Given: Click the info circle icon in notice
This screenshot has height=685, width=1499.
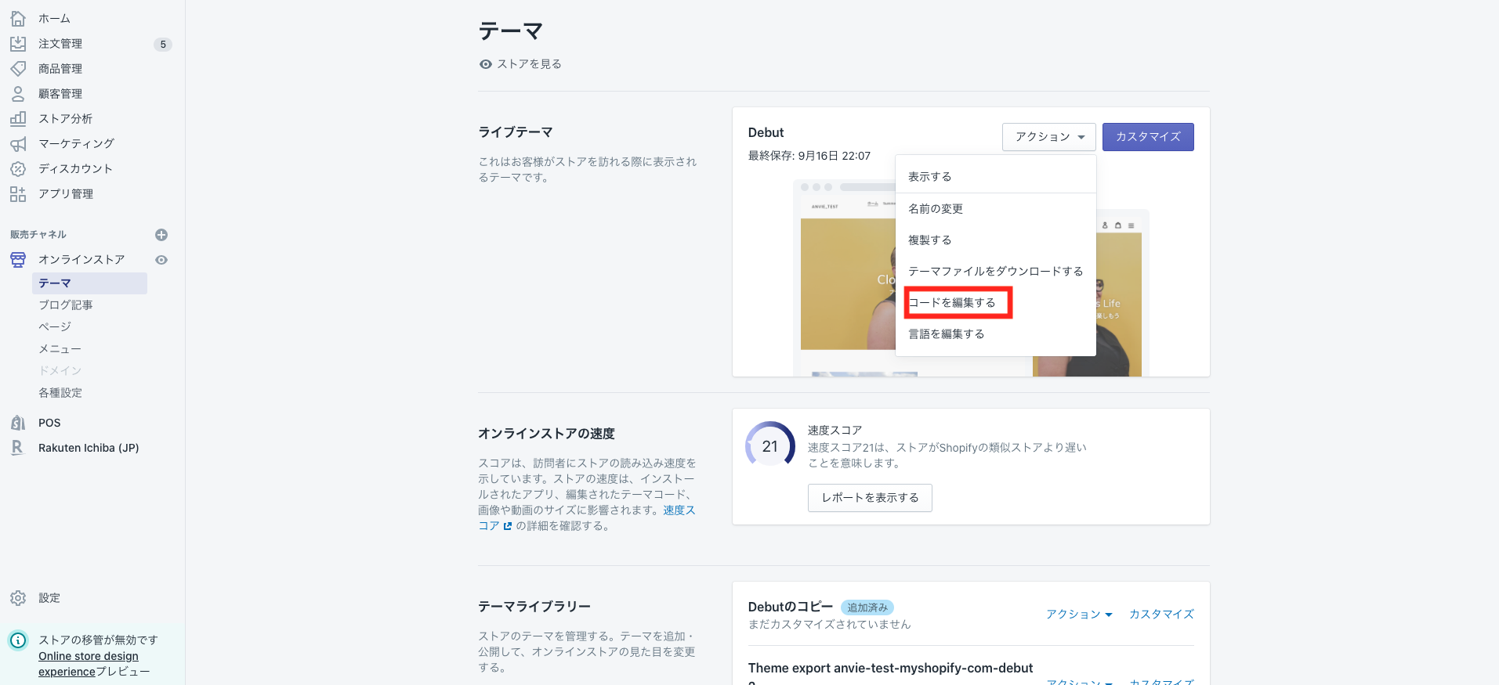Looking at the screenshot, I should click(18, 640).
